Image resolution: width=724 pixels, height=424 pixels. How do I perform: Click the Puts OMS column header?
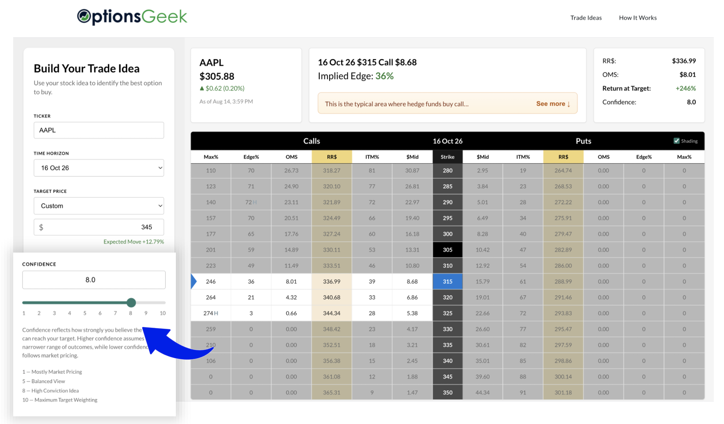(603, 157)
